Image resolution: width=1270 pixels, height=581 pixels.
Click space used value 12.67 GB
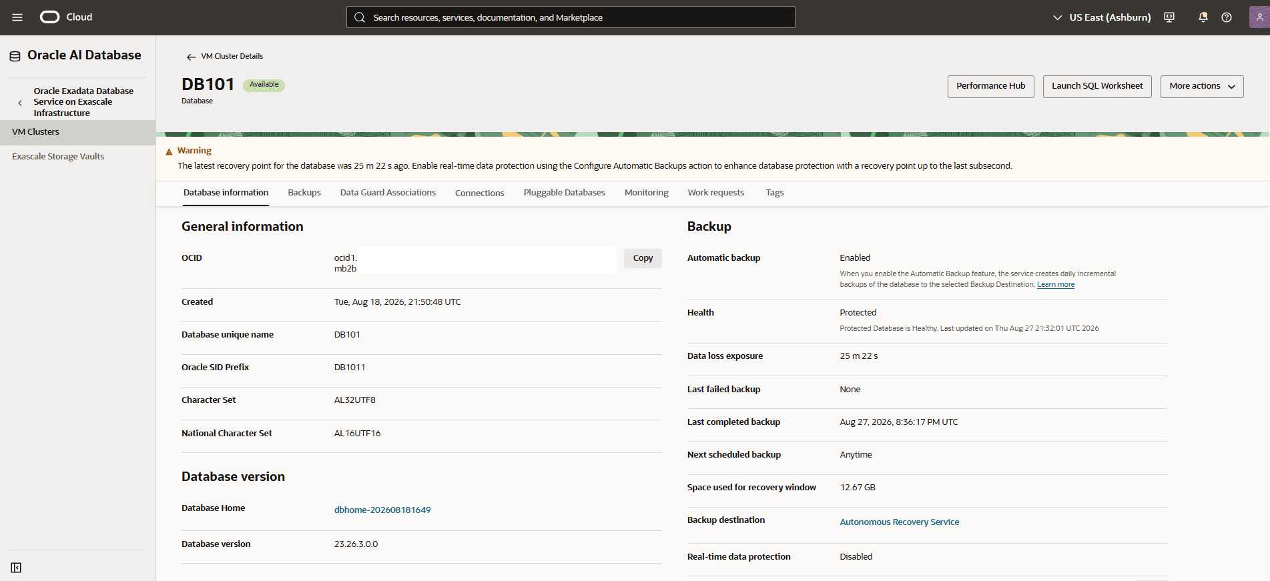coord(857,488)
